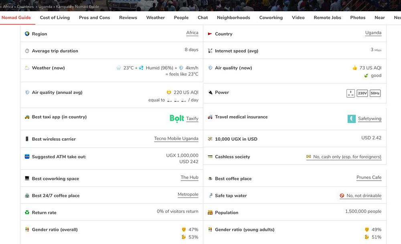
Task: Visit The Hub coworking space link
Action: (189, 177)
